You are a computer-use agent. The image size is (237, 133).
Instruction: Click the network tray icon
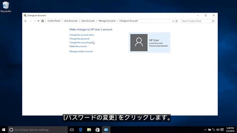click(214, 130)
